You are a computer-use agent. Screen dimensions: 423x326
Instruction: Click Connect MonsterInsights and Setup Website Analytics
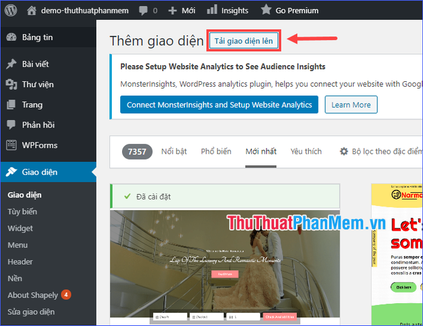pos(219,105)
